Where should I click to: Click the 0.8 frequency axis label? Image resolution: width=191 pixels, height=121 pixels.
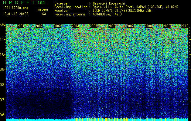tap(2, 85)
